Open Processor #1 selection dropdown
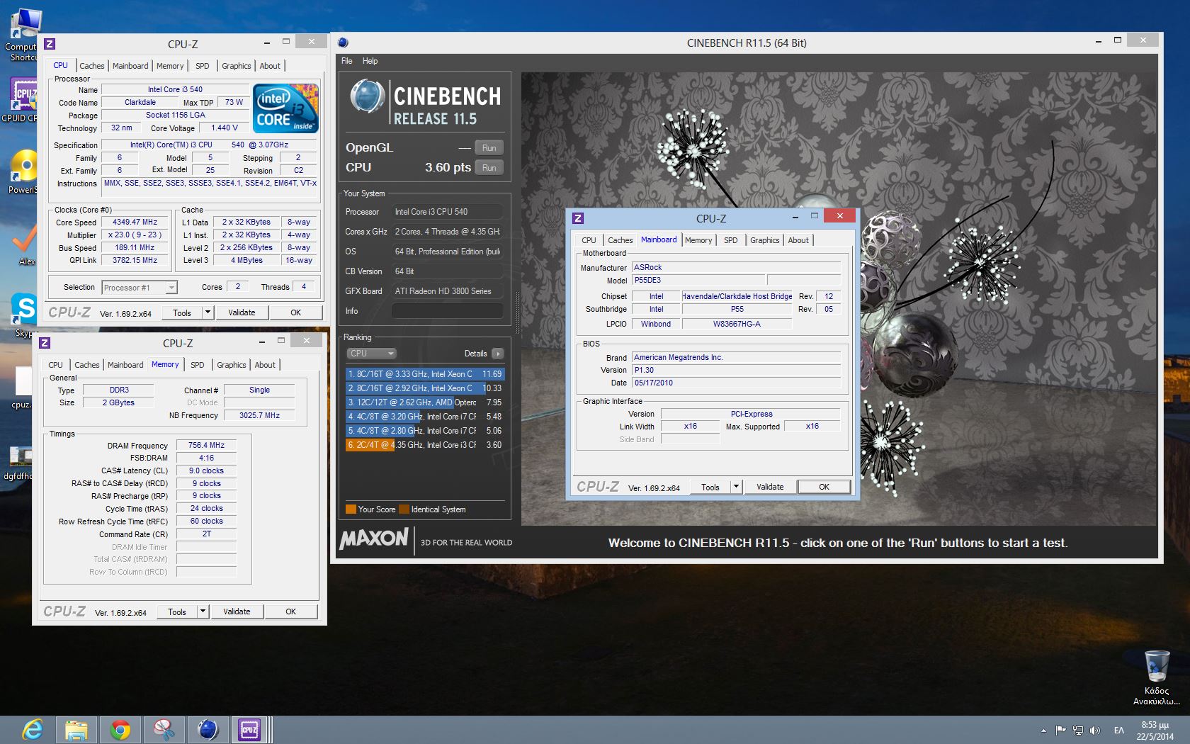Image resolution: width=1190 pixels, height=744 pixels. tap(139, 288)
